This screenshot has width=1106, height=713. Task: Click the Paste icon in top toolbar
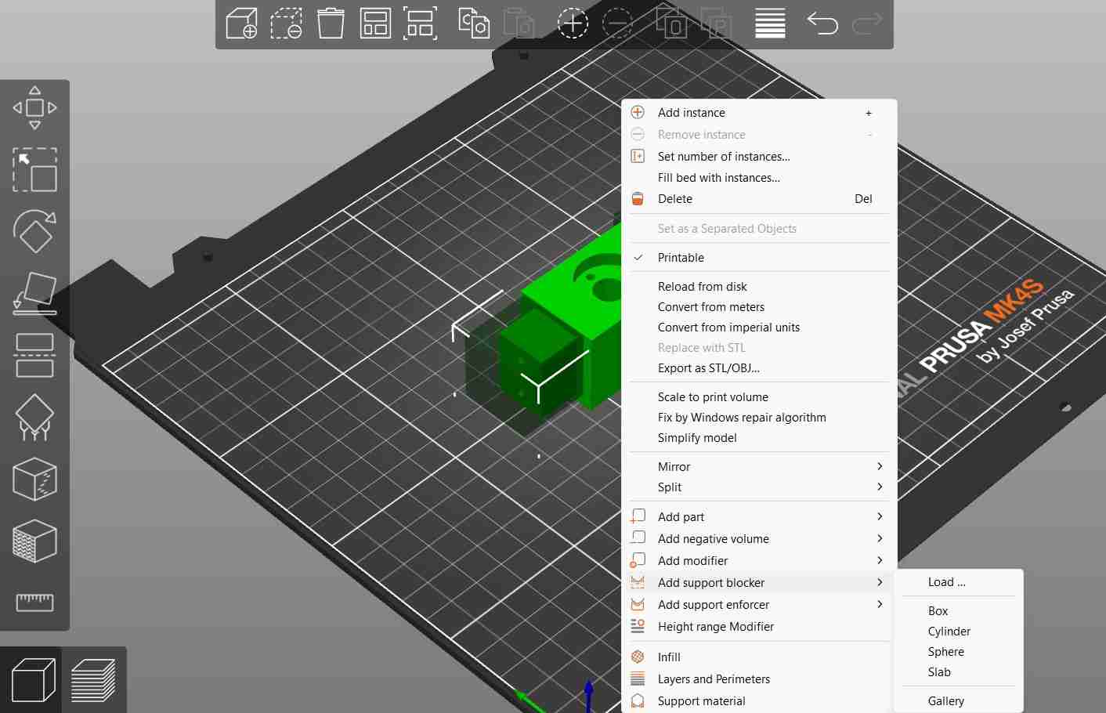tap(519, 24)
